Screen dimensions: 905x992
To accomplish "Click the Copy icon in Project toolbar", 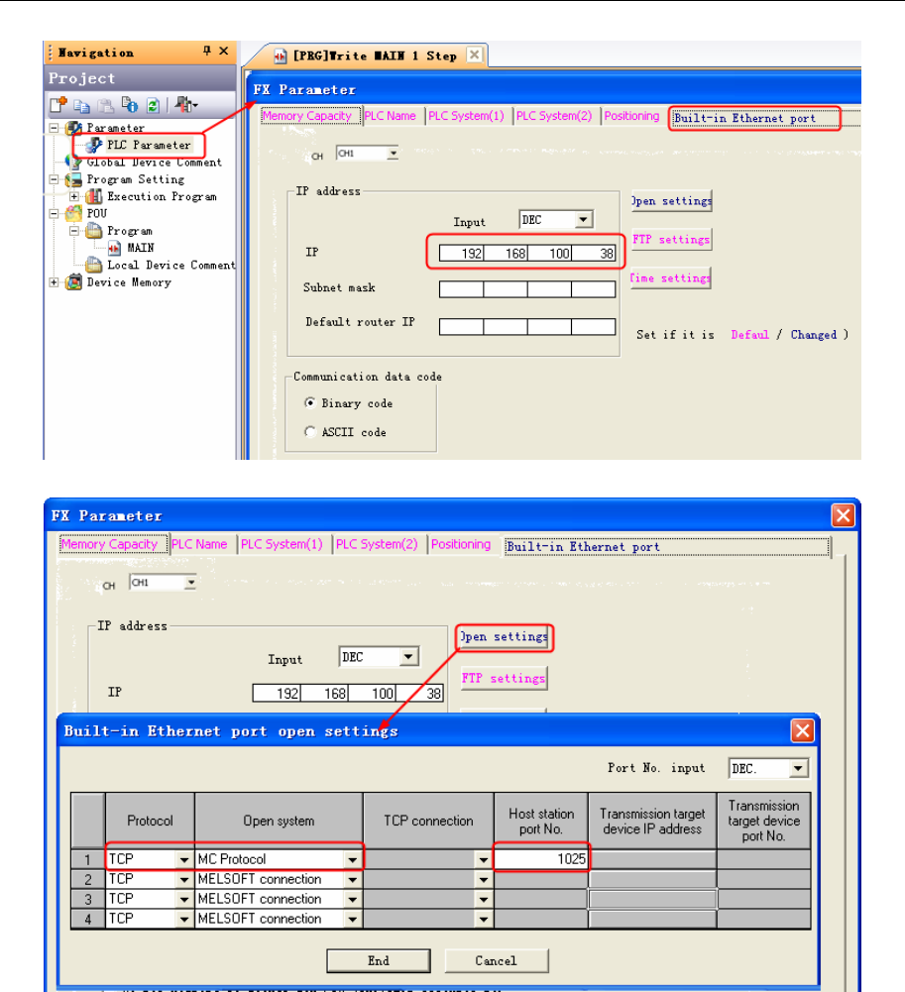I will (81, 105).
